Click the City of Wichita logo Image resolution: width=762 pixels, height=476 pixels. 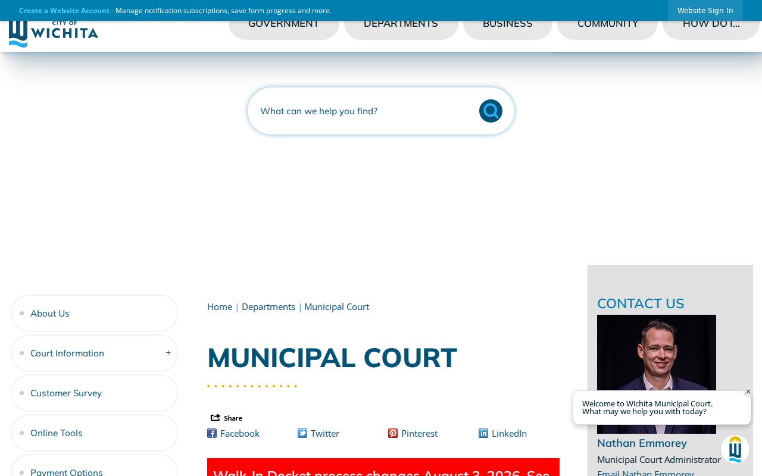54,33
